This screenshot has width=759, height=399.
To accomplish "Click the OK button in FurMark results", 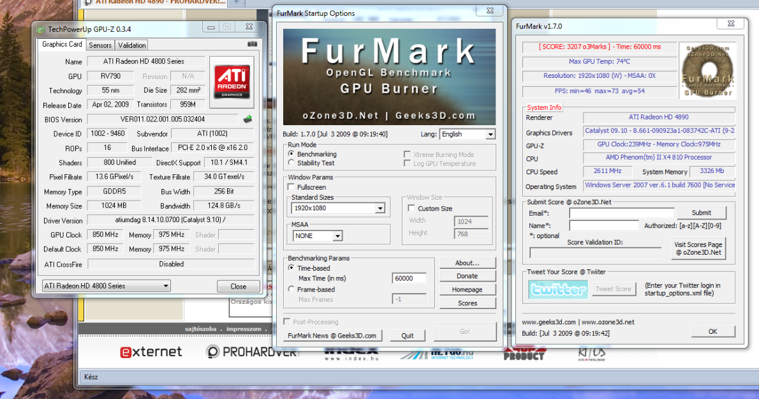I will pyautogui.click(x=713, y=332).
